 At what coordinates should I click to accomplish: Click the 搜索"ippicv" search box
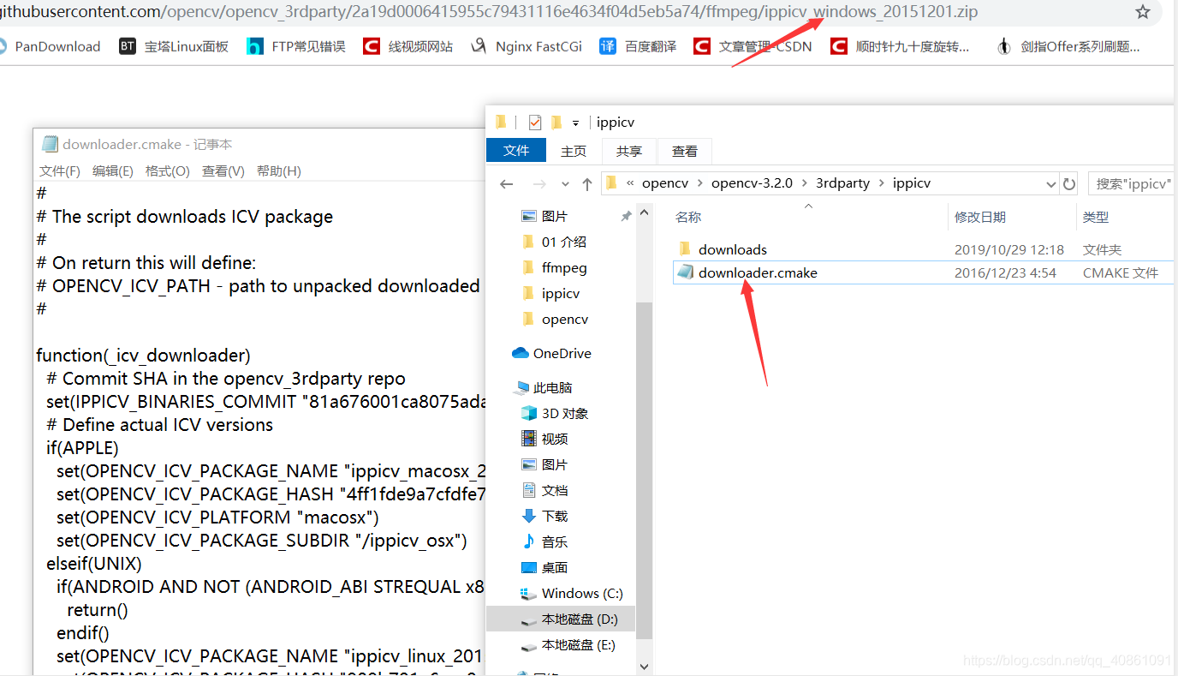coord(1133,183)
